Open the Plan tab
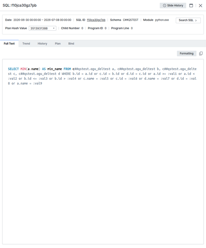Screen dimensions: 206x248 click(58, 43)
